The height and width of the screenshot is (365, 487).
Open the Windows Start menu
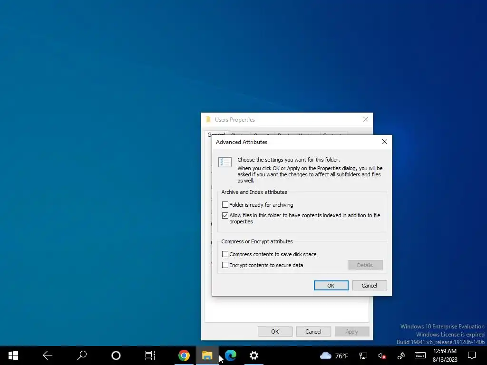point(13,355)
